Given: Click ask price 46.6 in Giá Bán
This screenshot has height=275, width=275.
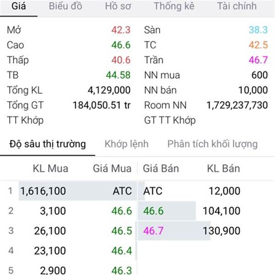Looking at the screenshot, I should (153, 211).
